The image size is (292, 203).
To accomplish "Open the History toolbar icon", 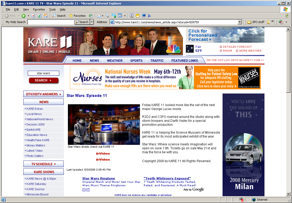I will tap(91, 16).
